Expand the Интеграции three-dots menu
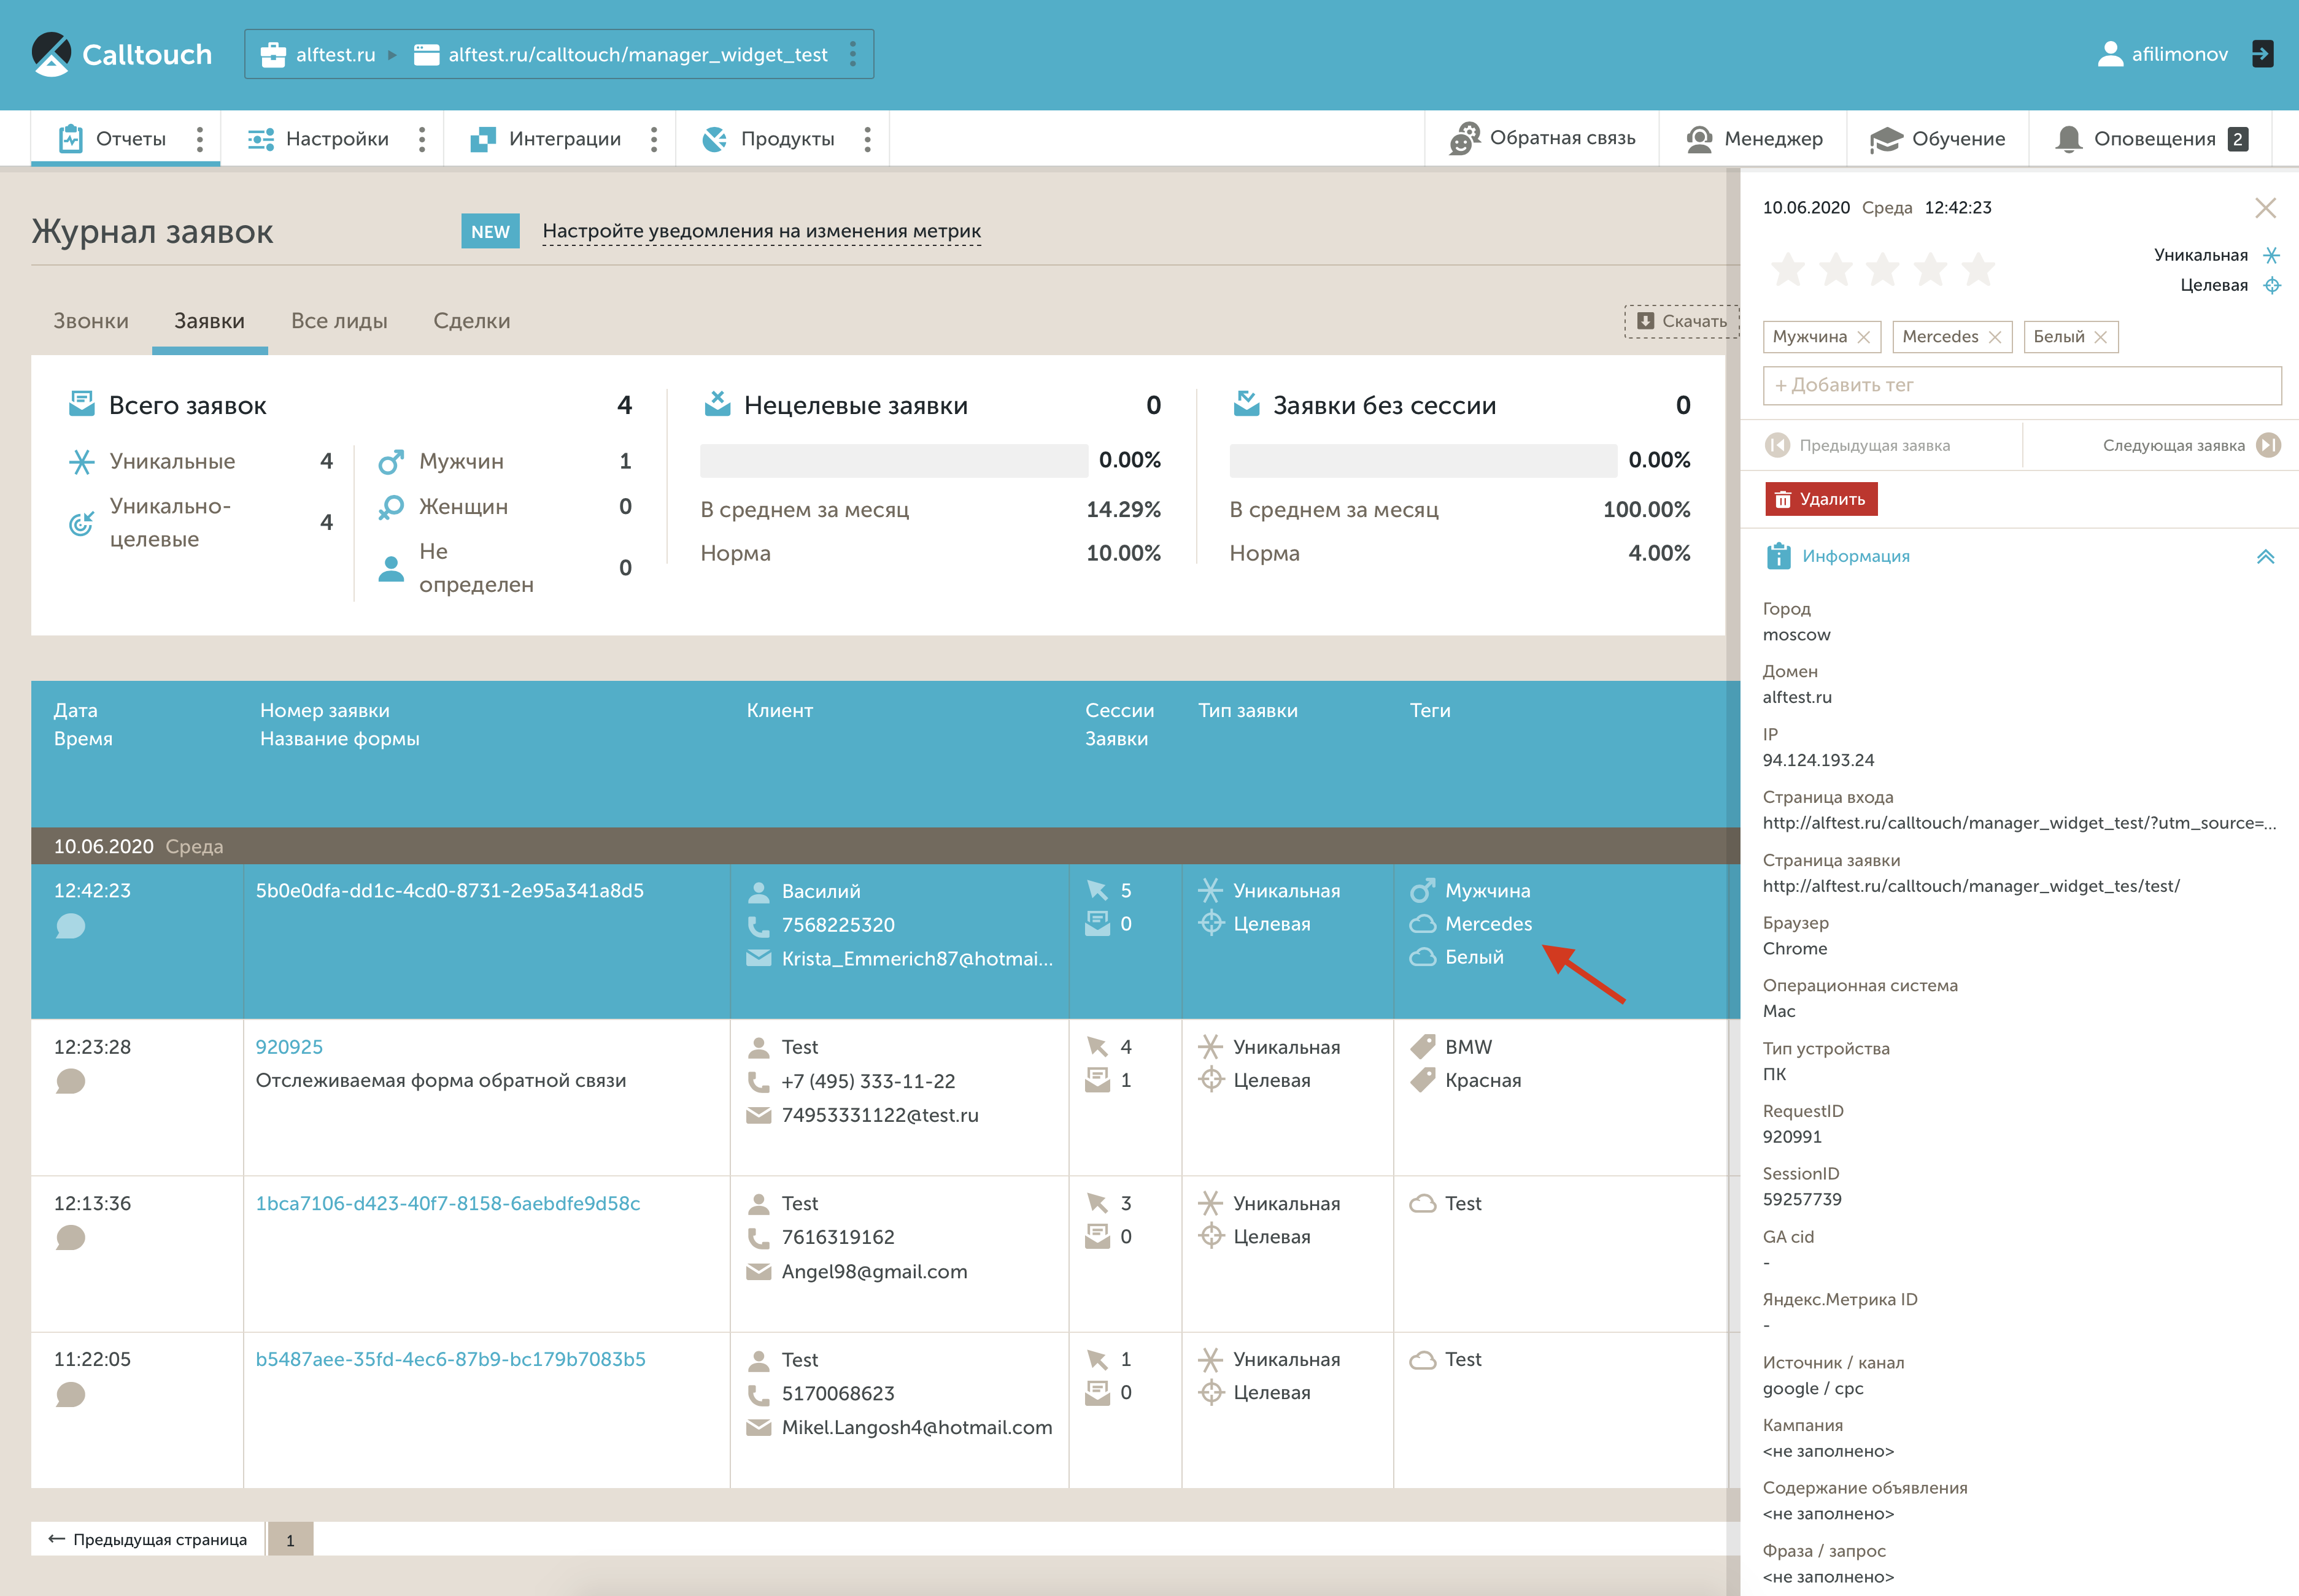2299x1596 pixels. point(654,139)
